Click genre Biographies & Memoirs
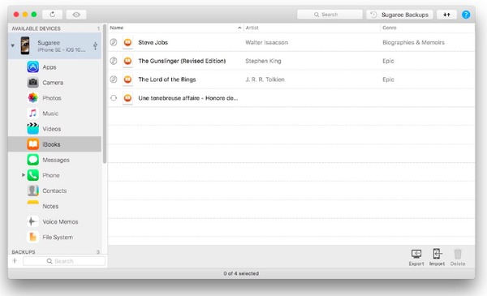 click(413, 42)
